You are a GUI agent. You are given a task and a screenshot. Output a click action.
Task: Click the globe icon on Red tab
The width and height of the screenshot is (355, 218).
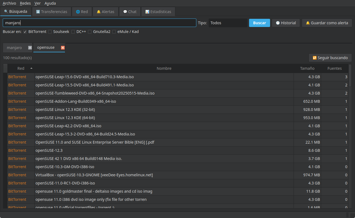point(78,12)
